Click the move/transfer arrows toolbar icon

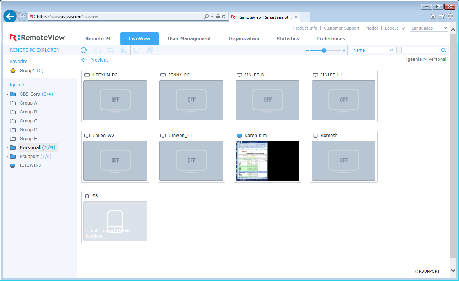point(111,50)
